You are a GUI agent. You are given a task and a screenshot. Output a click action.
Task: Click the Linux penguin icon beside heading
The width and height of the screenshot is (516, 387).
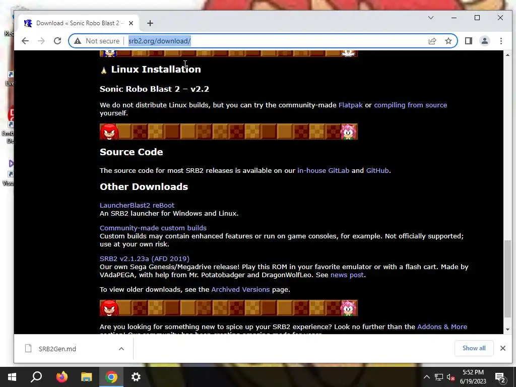tap(104, 70)
